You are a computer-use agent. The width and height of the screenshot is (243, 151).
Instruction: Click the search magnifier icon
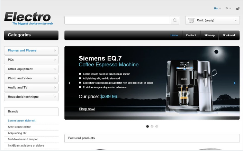click(x=175, y=20)
